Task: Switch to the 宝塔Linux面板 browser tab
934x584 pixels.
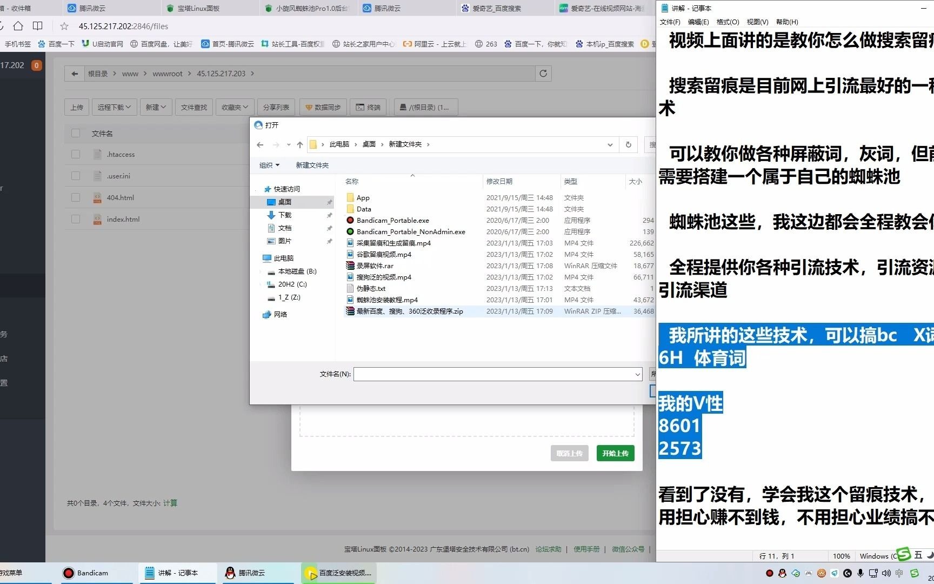Action: 211,8
